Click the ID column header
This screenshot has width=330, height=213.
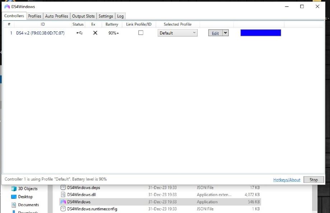pos(43,24)
